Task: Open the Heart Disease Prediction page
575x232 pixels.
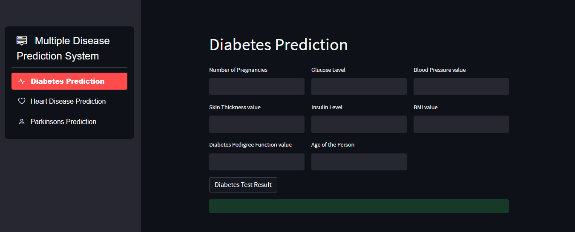Action: click(x=69, y=101)
